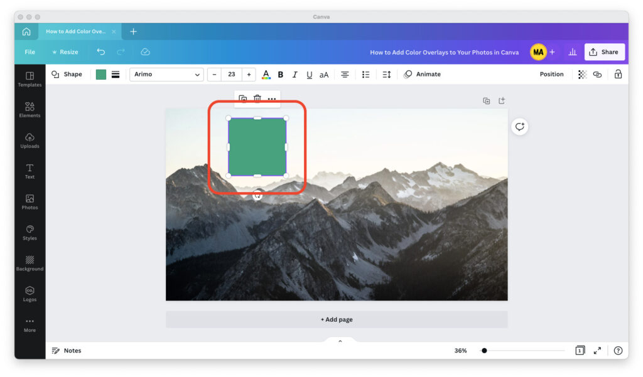Click the add comment bubble
Screen dimensions: 643x377
pos(519,127)
